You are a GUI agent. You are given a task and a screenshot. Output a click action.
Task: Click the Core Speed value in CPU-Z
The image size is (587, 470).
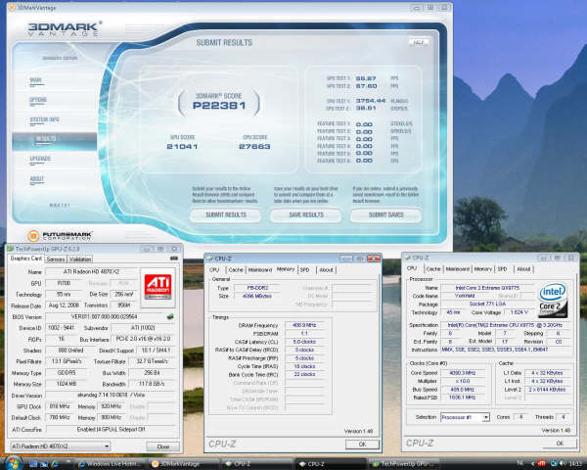[463, 373]
